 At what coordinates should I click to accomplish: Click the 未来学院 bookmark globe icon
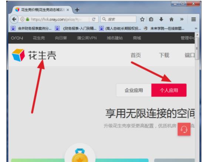[146, 28]
